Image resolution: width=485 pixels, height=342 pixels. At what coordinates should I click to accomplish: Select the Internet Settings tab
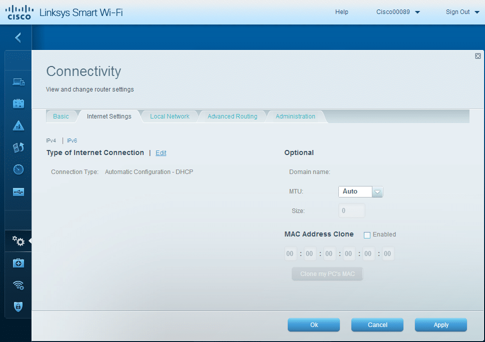[x=109, y=116]
